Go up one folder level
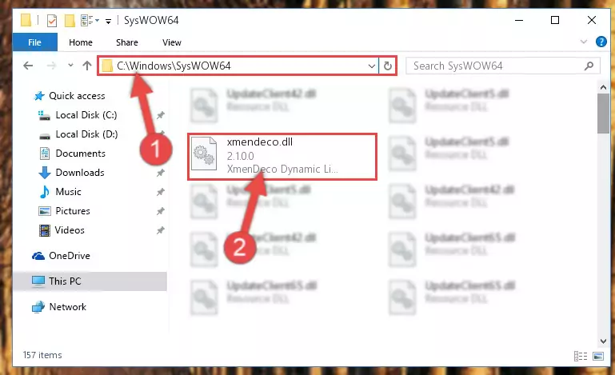 pos(87,66)
